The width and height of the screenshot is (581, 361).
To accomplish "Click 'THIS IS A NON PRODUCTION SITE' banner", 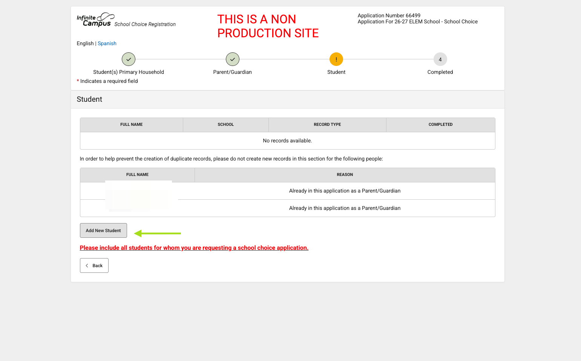I will (268, 26).
